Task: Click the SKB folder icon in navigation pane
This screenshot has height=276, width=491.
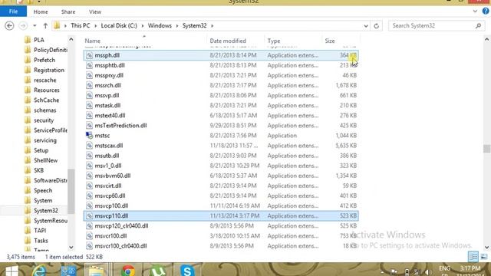Action: click(28, 170)
